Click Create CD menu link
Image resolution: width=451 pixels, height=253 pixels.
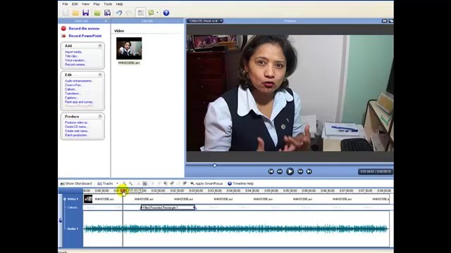coord(76,126)
